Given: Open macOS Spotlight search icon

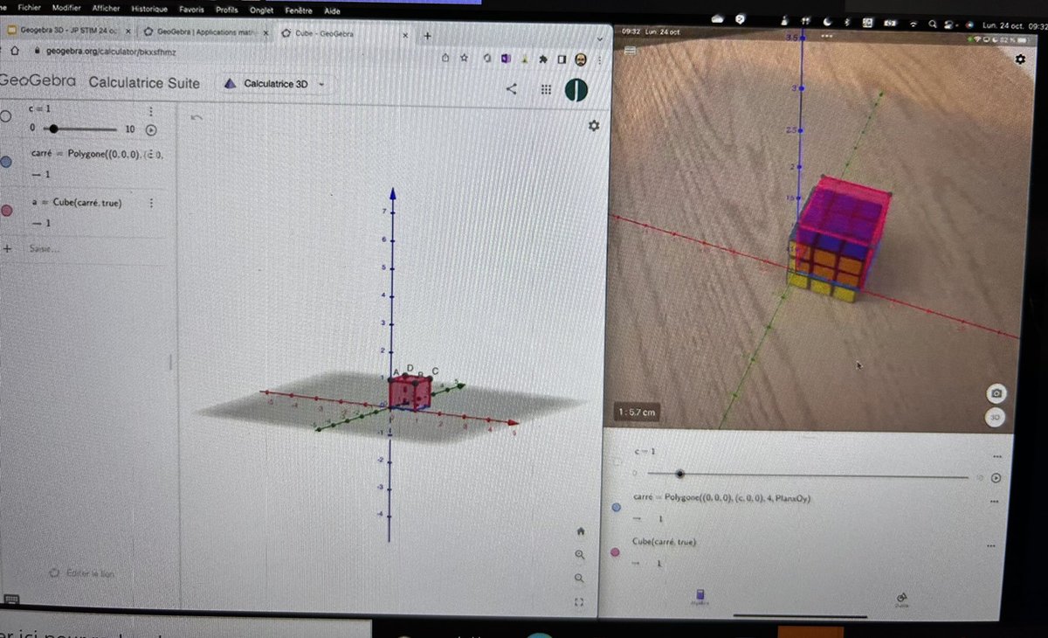Looking at the screenshot, I should [x=934, y=24].
